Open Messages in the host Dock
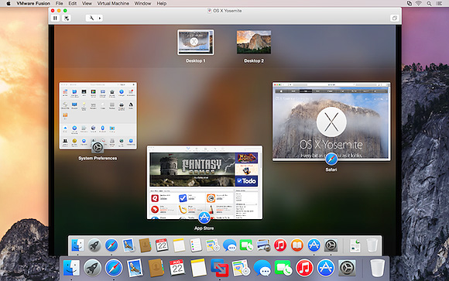 (x=262, y=269)
